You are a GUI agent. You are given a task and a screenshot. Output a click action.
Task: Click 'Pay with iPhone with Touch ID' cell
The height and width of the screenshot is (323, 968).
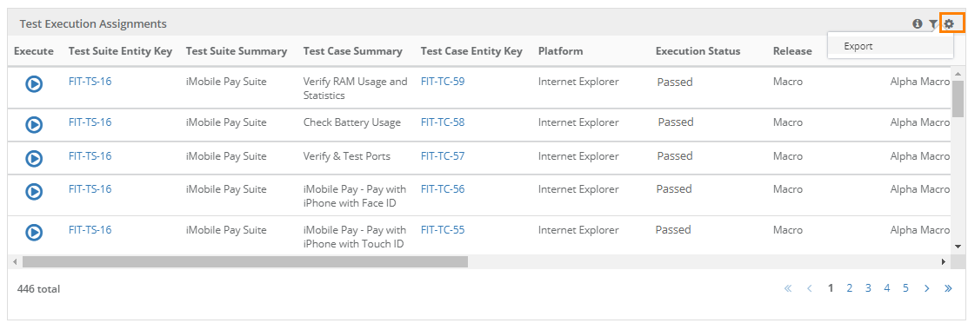pos(354,237)
